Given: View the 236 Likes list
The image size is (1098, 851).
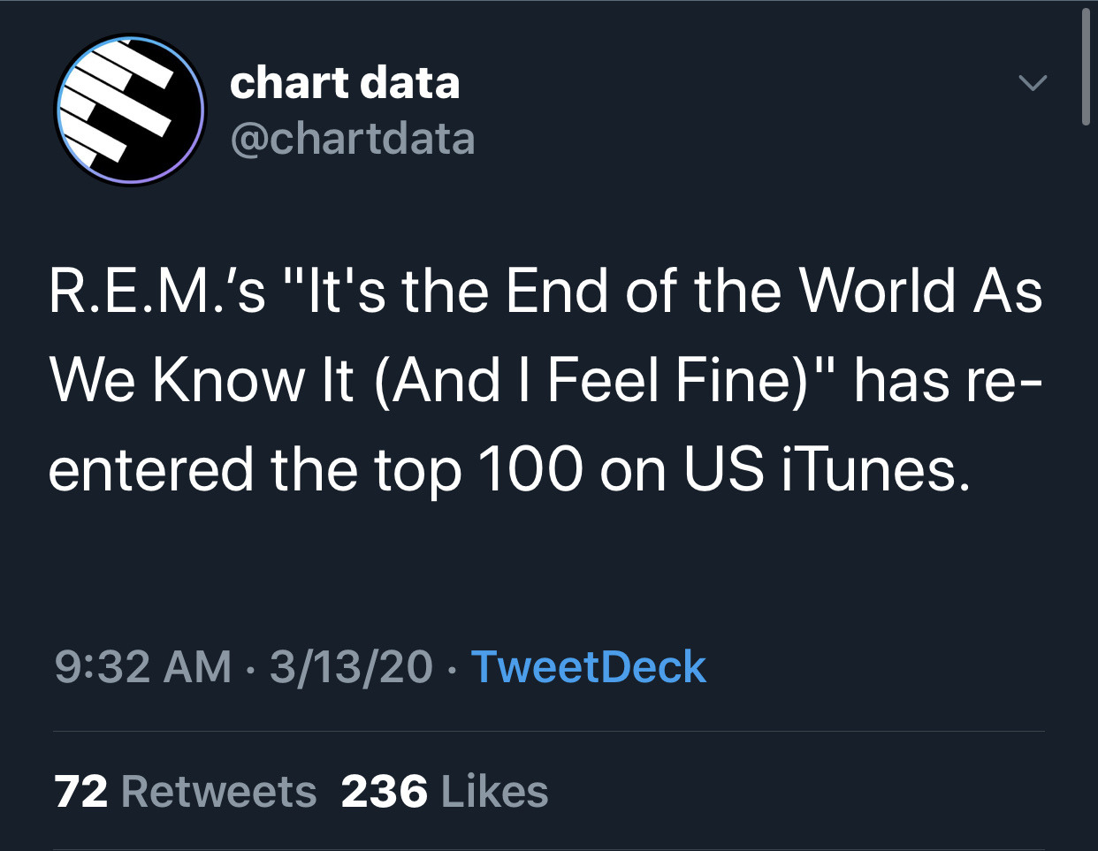Looking at the screenshot, I should coord(445,791).
